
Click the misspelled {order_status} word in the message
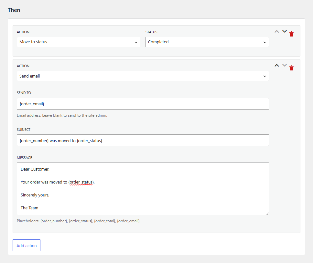pos(81,182)
